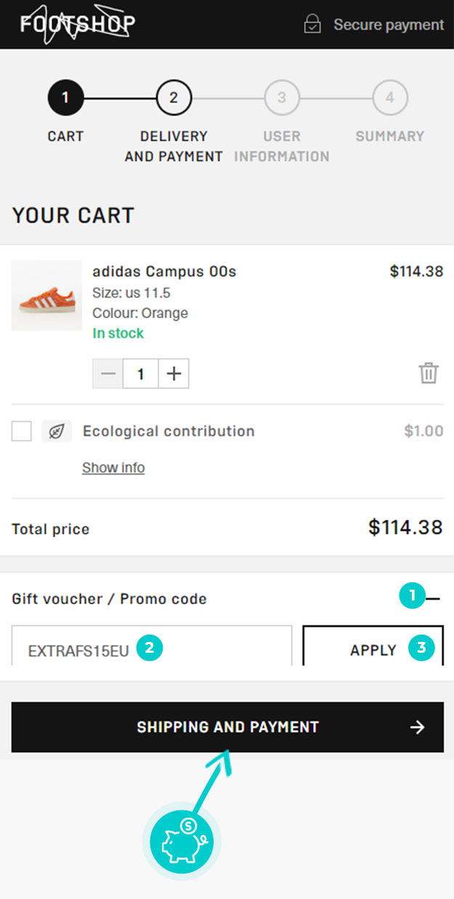The height and width of the screenshot is (899, 454).
Task: Open the orange adidas shoe thumbnail
Action: 47,296
